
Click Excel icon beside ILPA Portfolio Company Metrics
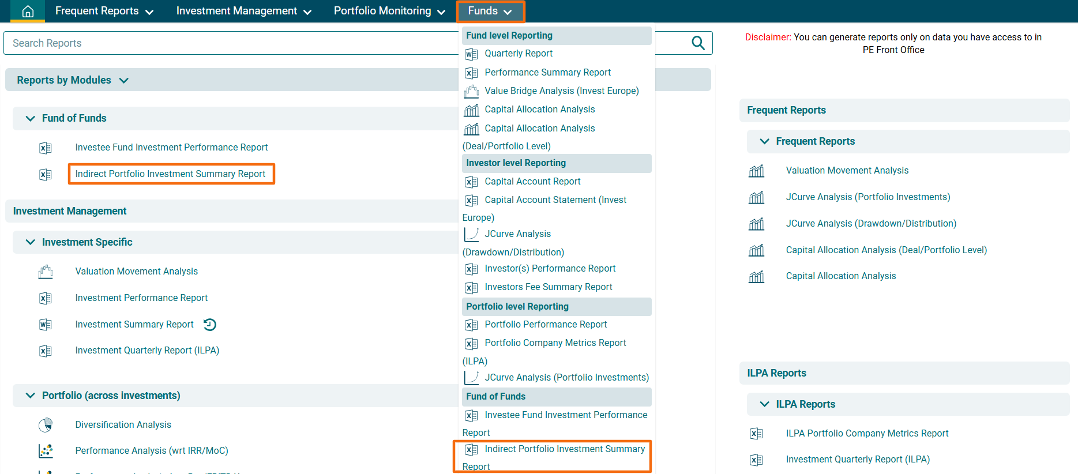[x=756, y=434]
